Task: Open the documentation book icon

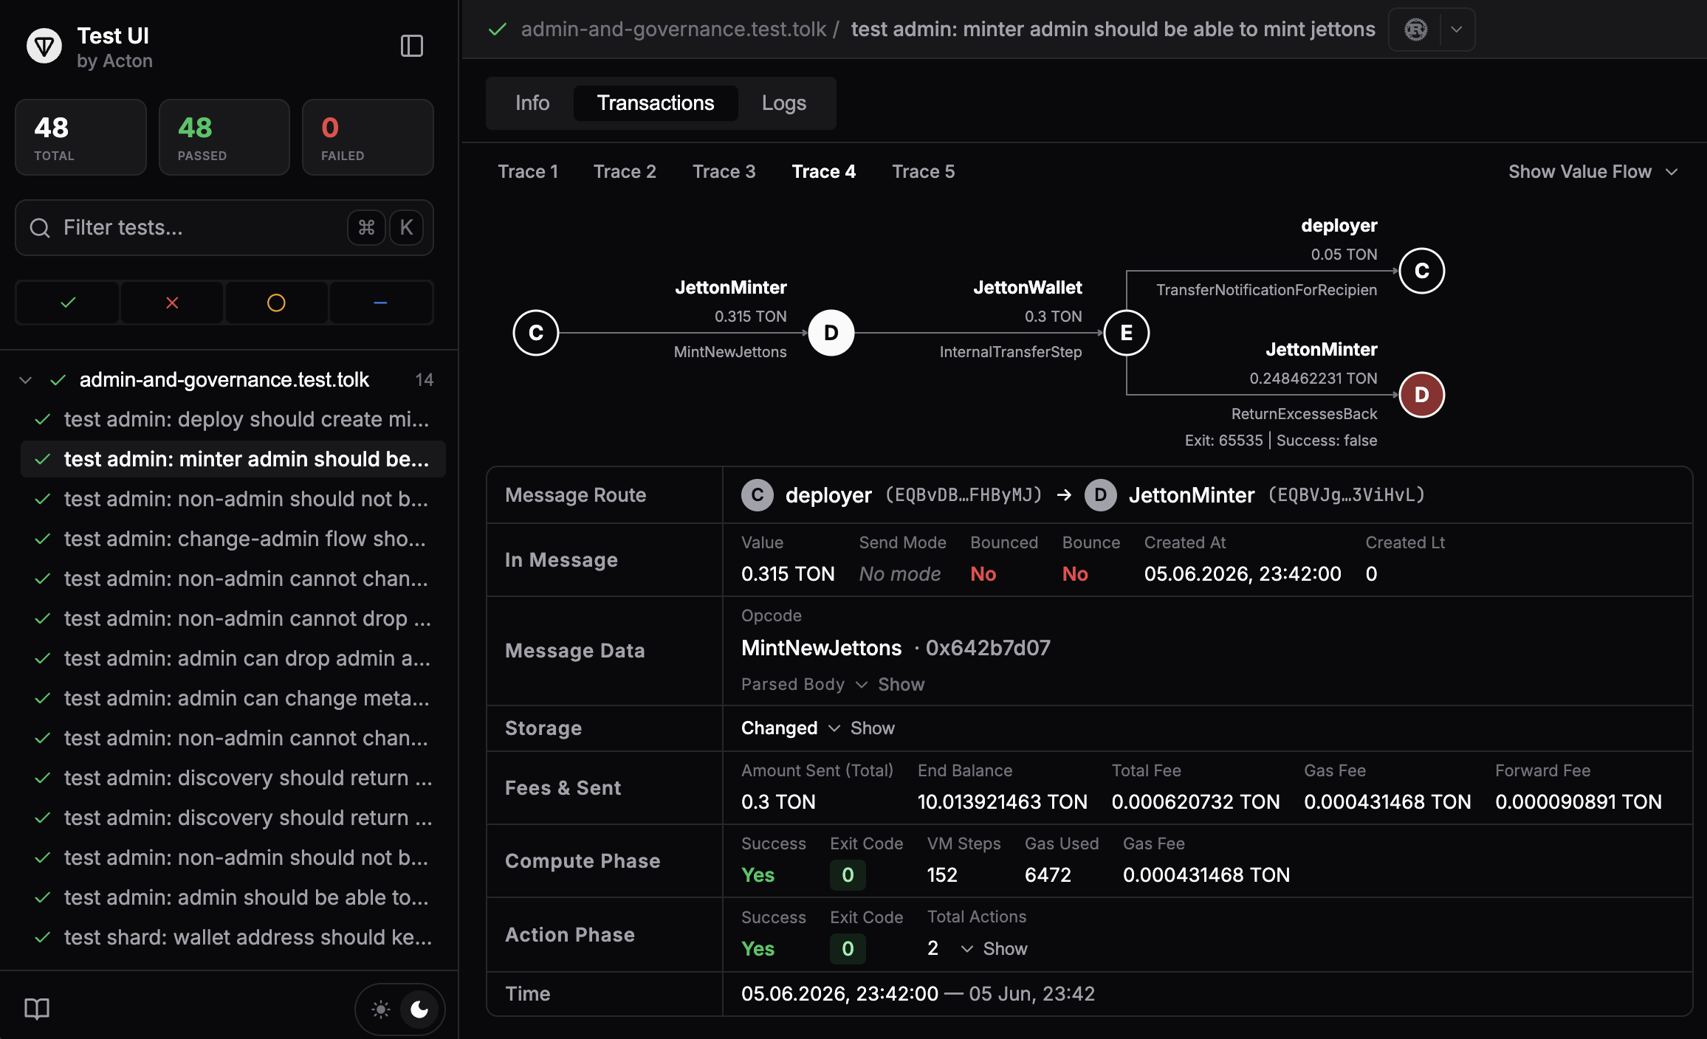Action: tap(37, 1009)
